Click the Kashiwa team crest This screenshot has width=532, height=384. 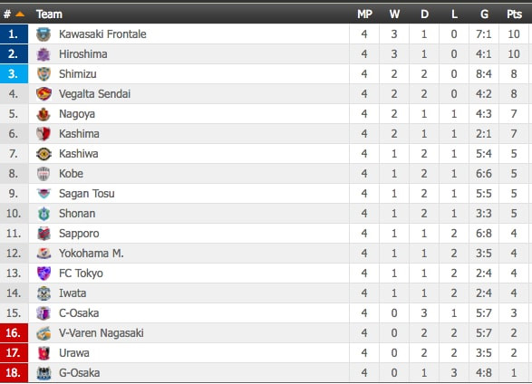pos(44,154)
